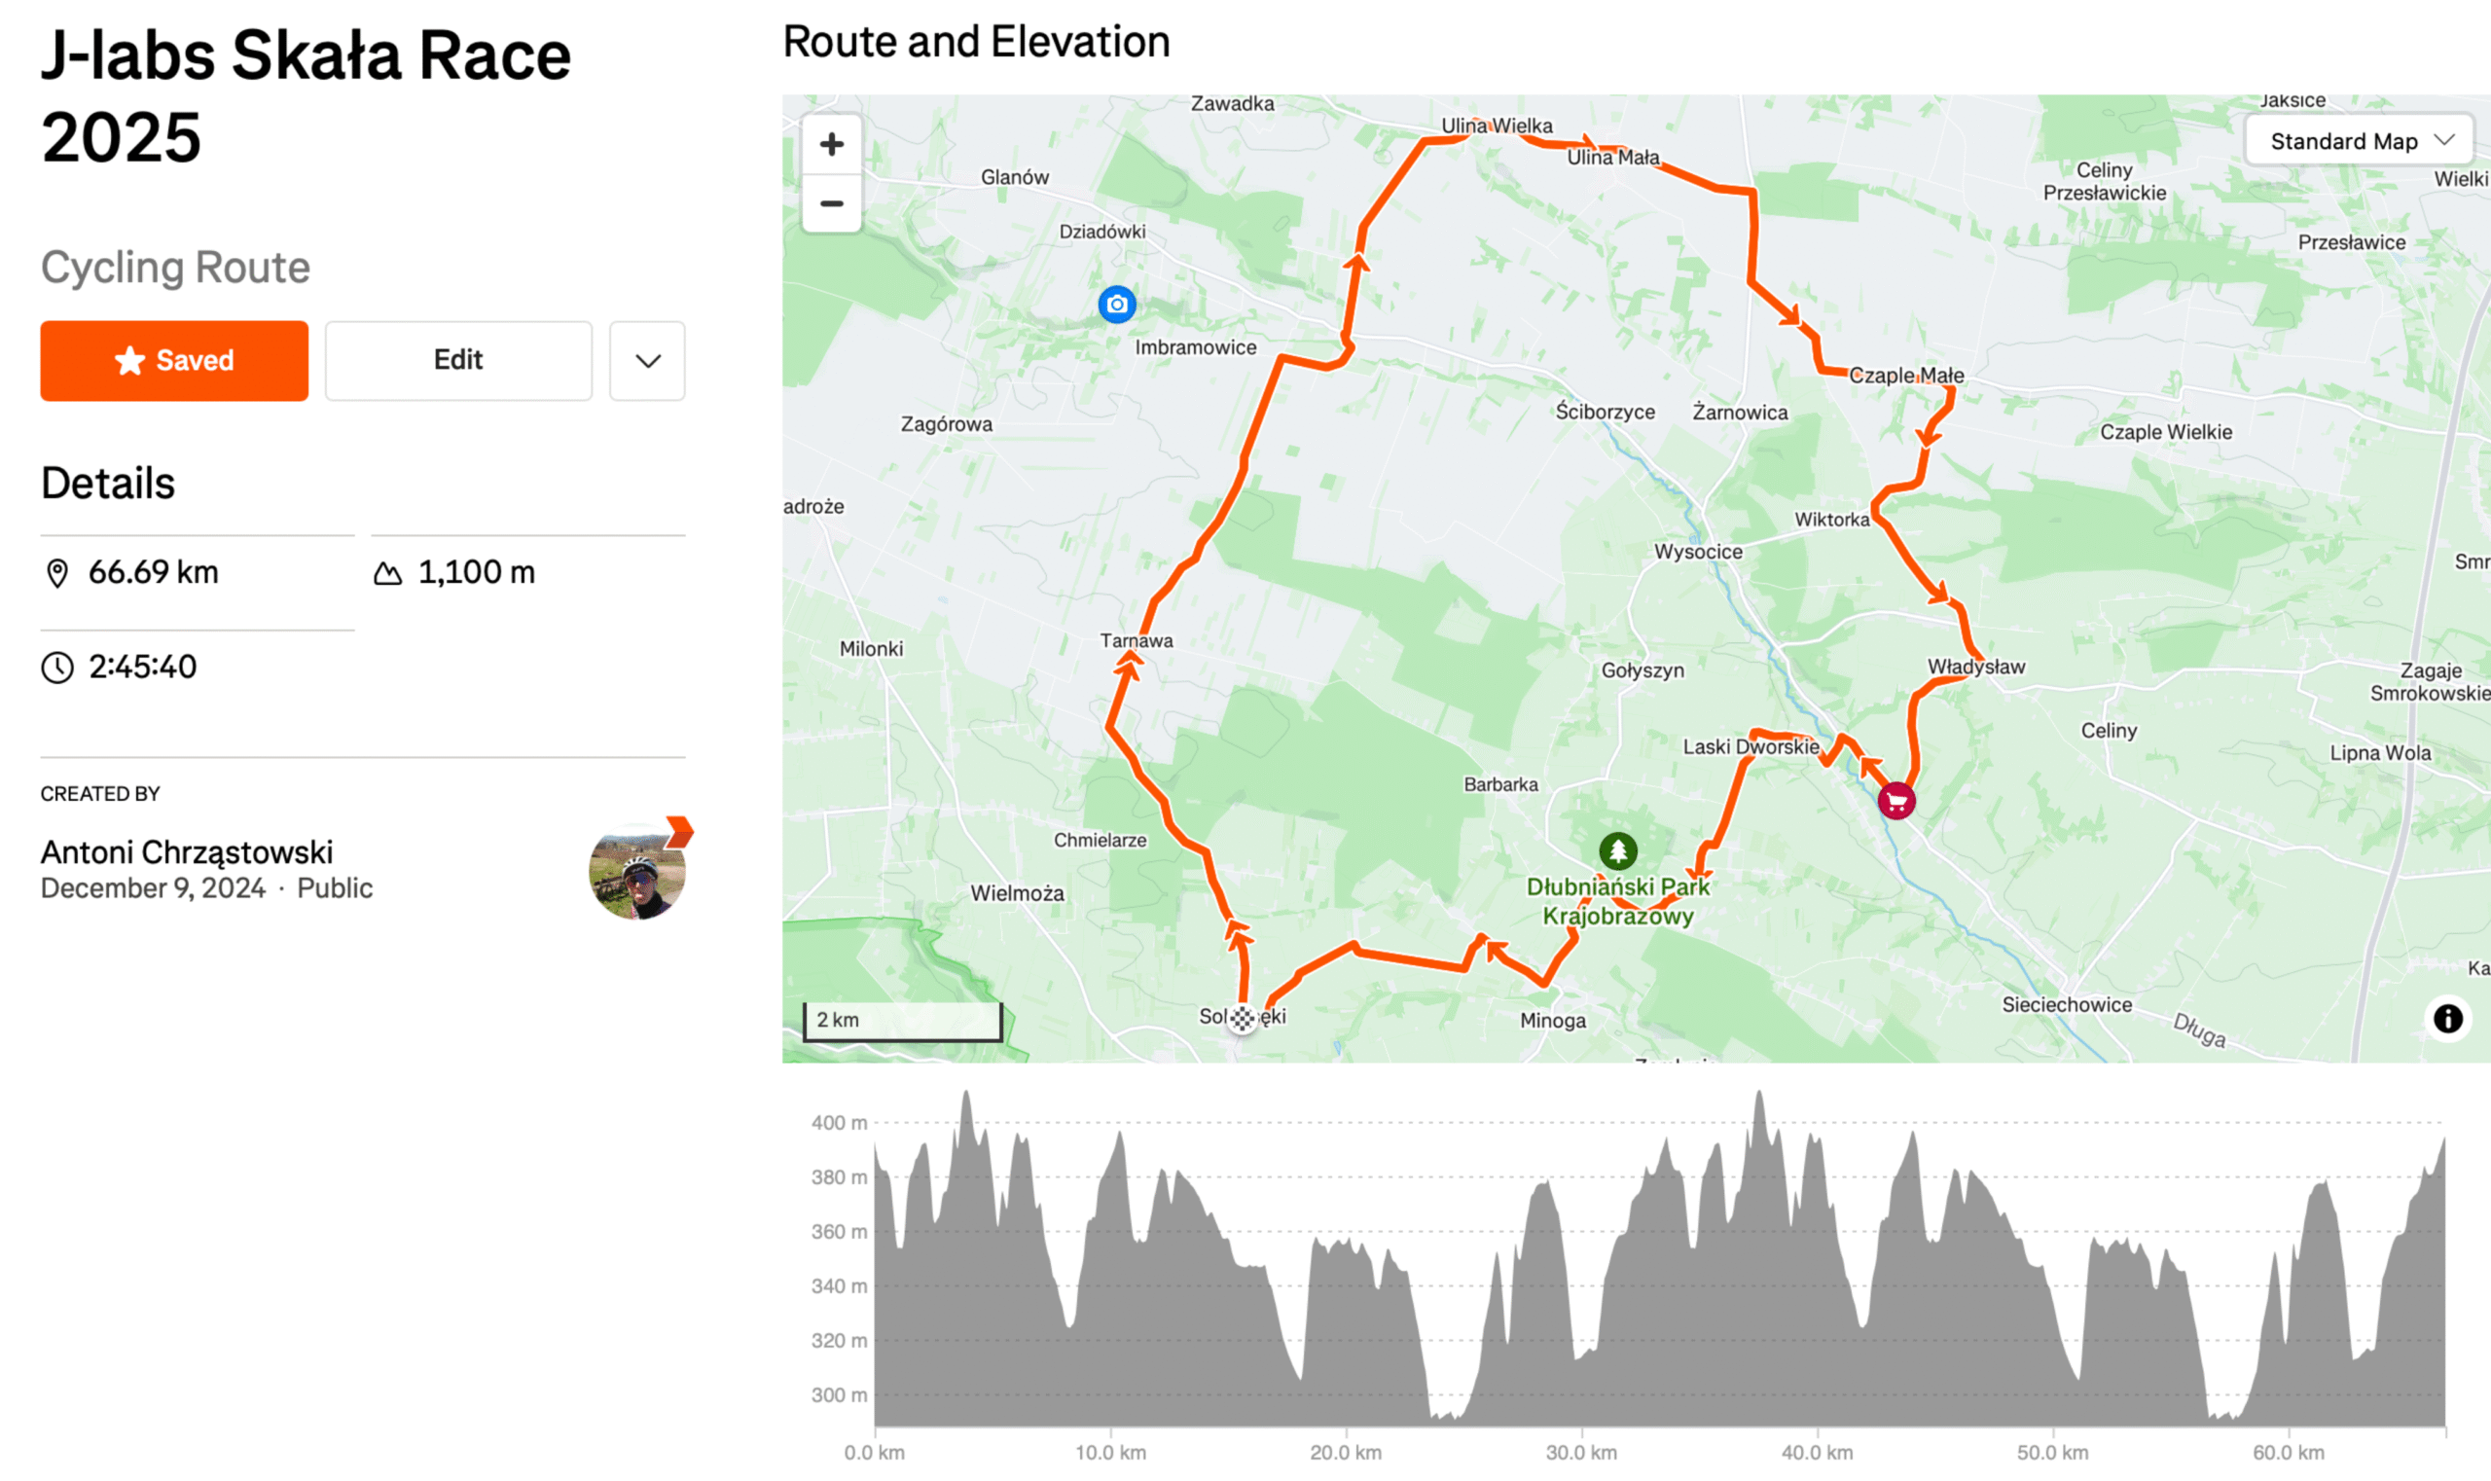Click the blue camera photo marker

pyautogui.click(x=1117, y=305)
